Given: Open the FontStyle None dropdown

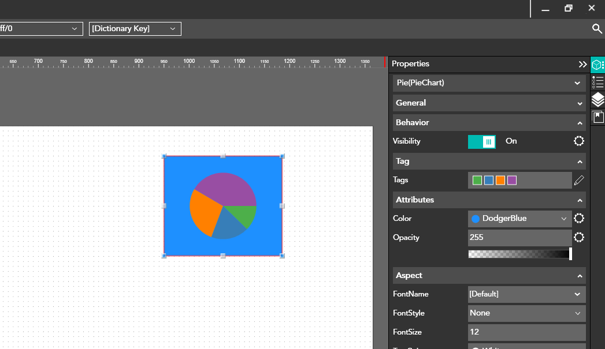Looking at the screenshot, I should tap(526, 313).
